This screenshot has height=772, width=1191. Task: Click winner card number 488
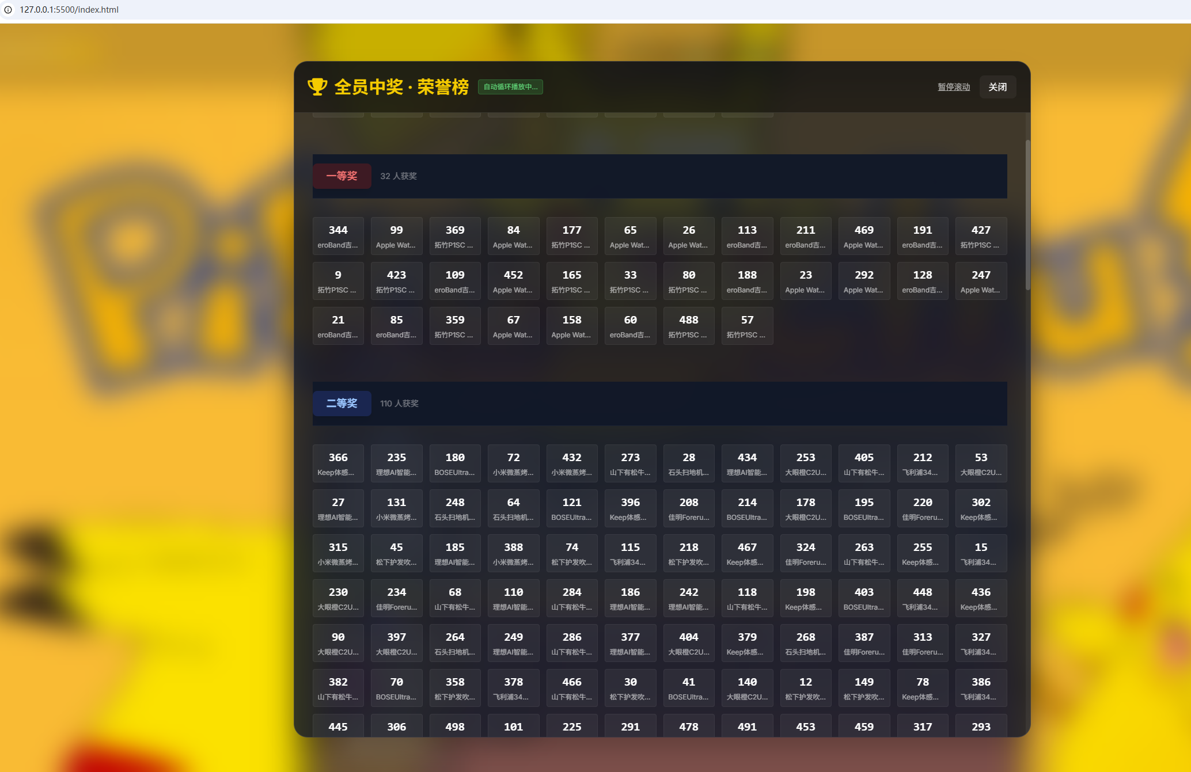tap(688, 326)
